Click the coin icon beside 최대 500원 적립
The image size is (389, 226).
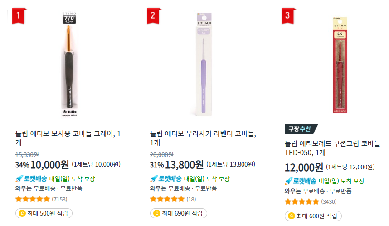[21, 213]
